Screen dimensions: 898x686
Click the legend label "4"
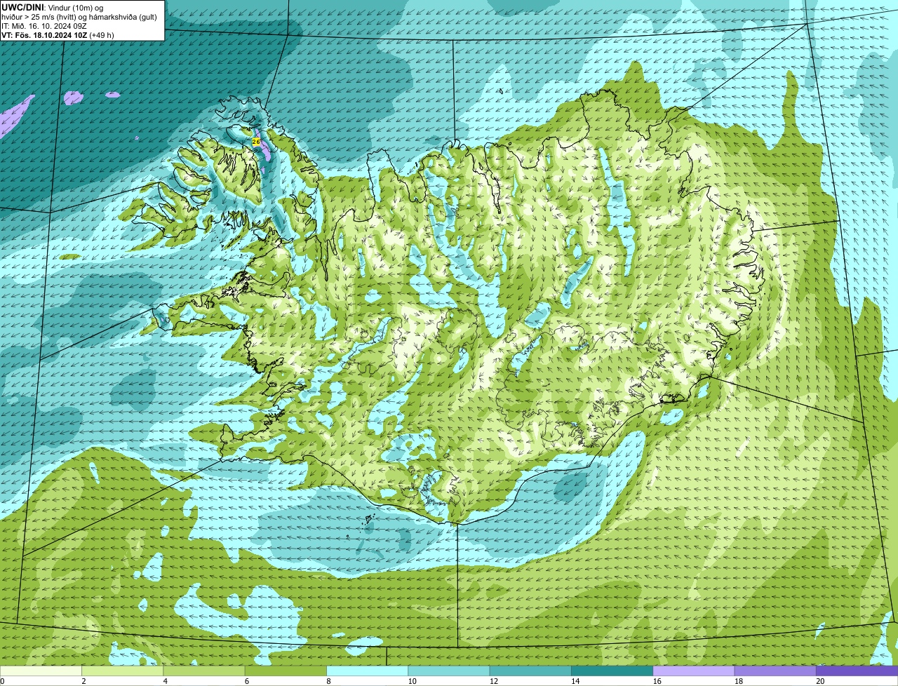[x=165, y=681]
